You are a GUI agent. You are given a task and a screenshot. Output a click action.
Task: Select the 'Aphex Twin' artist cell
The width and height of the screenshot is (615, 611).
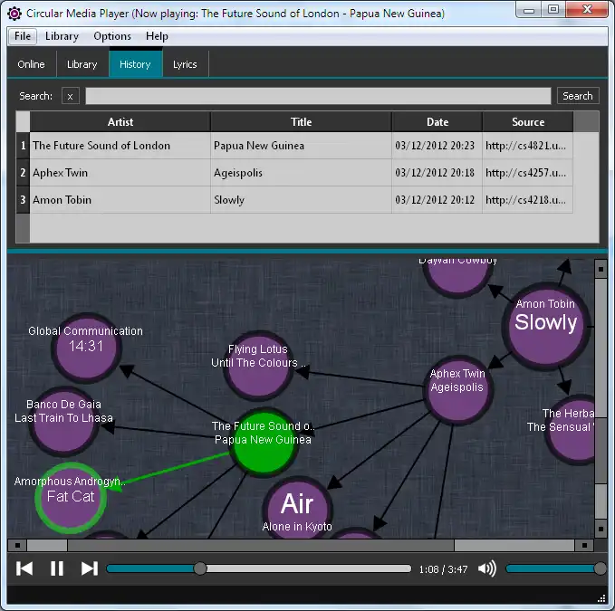tap(120, 173)
